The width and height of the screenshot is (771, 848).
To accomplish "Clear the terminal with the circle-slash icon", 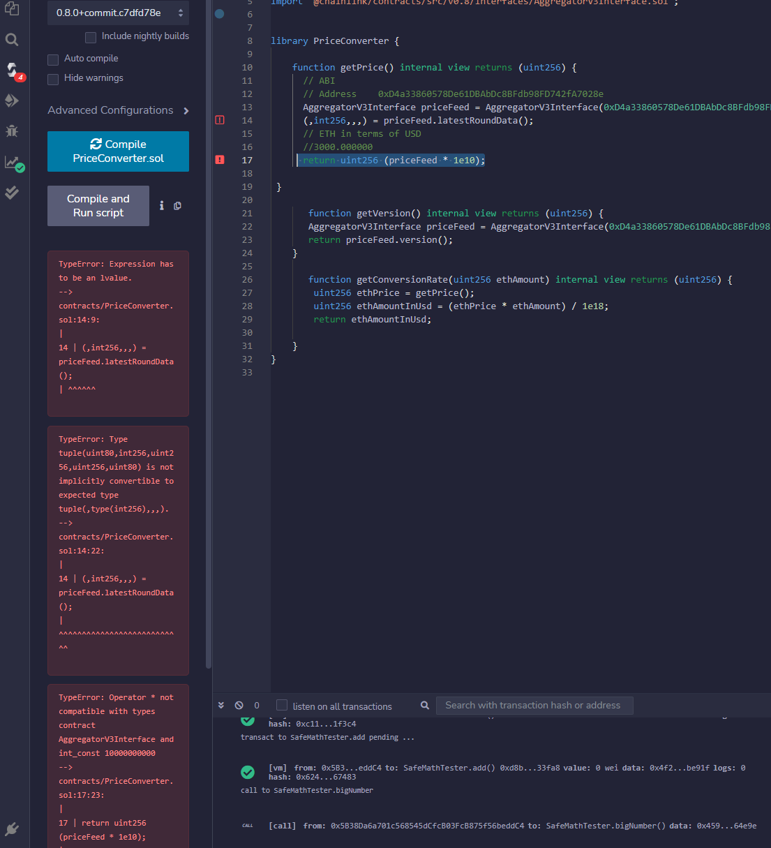I will (x=239, y=705).
